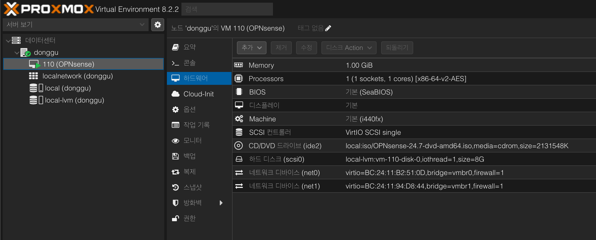Select the vm-110-disk-0 hard disk value
The height and width of the screenshot is (240, 596).
[415, 159]
